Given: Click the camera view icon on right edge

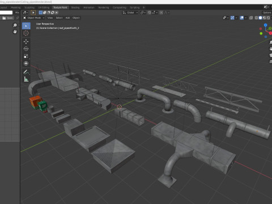Looking at the screenshot, I should pyautogui.click(x=271, y=55).
